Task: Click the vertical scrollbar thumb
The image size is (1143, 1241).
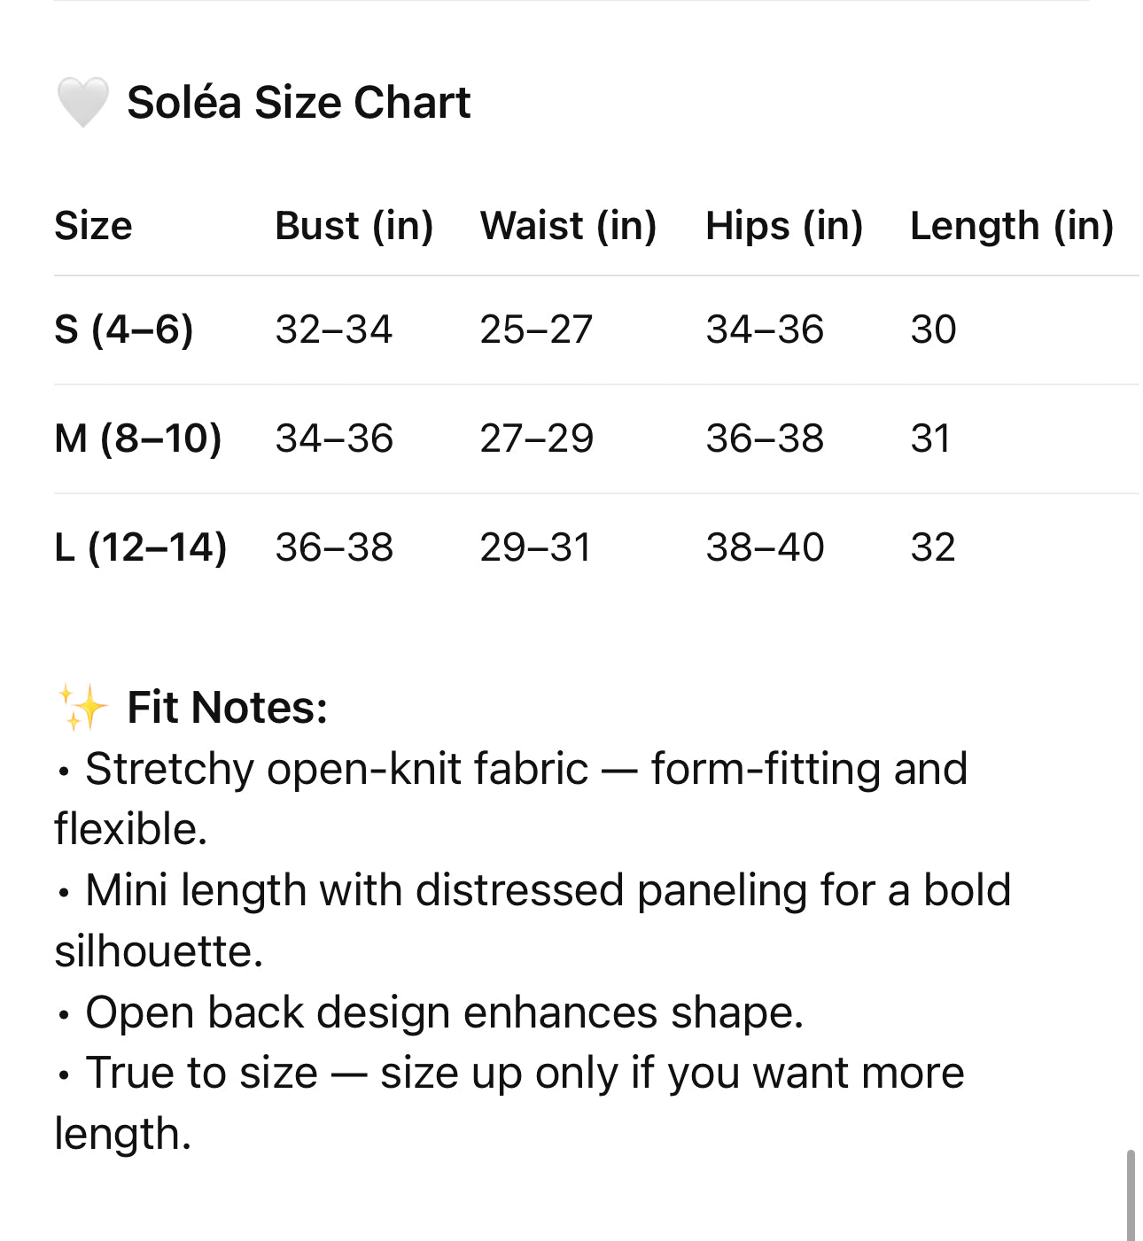Action: coord(1131,1194)
